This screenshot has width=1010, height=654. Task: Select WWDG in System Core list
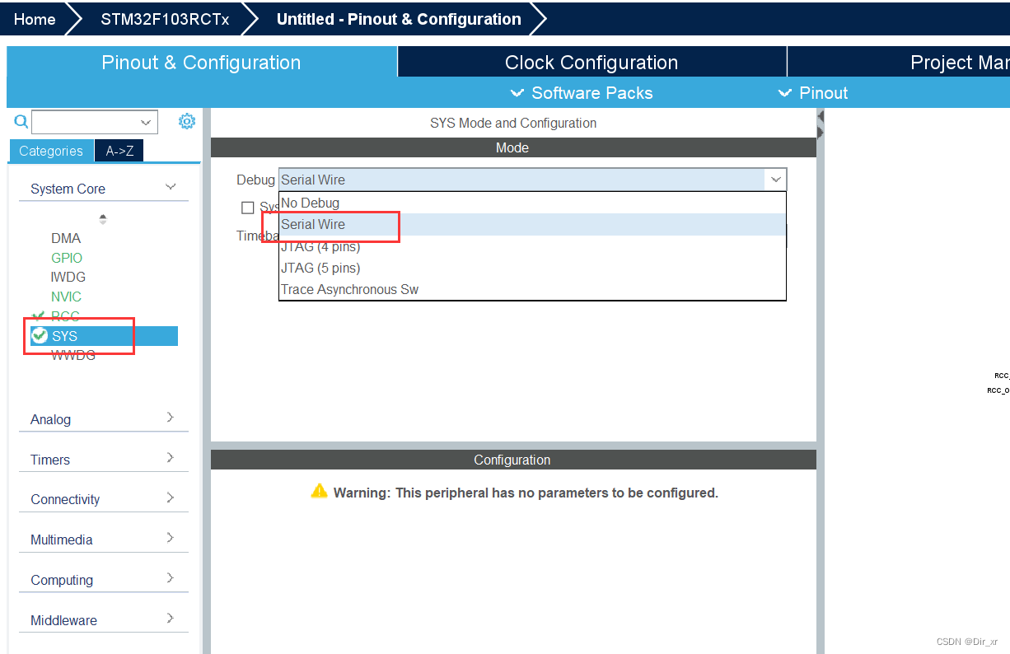point(73,355)
